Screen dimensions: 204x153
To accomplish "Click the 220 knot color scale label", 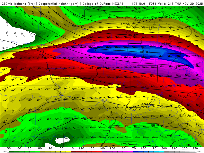I will tap(185, 148).
